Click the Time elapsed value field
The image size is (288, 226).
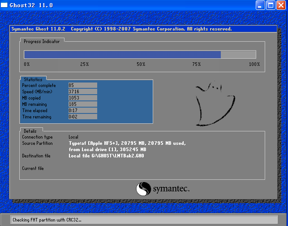pyautogui.click(x=82, y=110)
